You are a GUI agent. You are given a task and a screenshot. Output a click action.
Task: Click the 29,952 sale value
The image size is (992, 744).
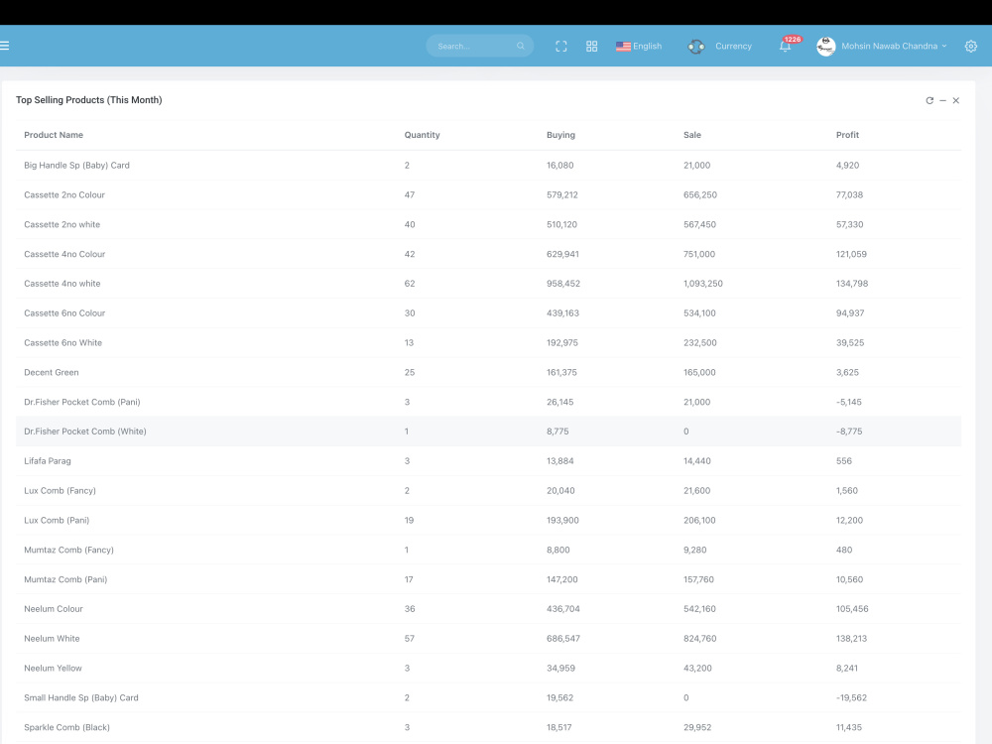point(697,727)
